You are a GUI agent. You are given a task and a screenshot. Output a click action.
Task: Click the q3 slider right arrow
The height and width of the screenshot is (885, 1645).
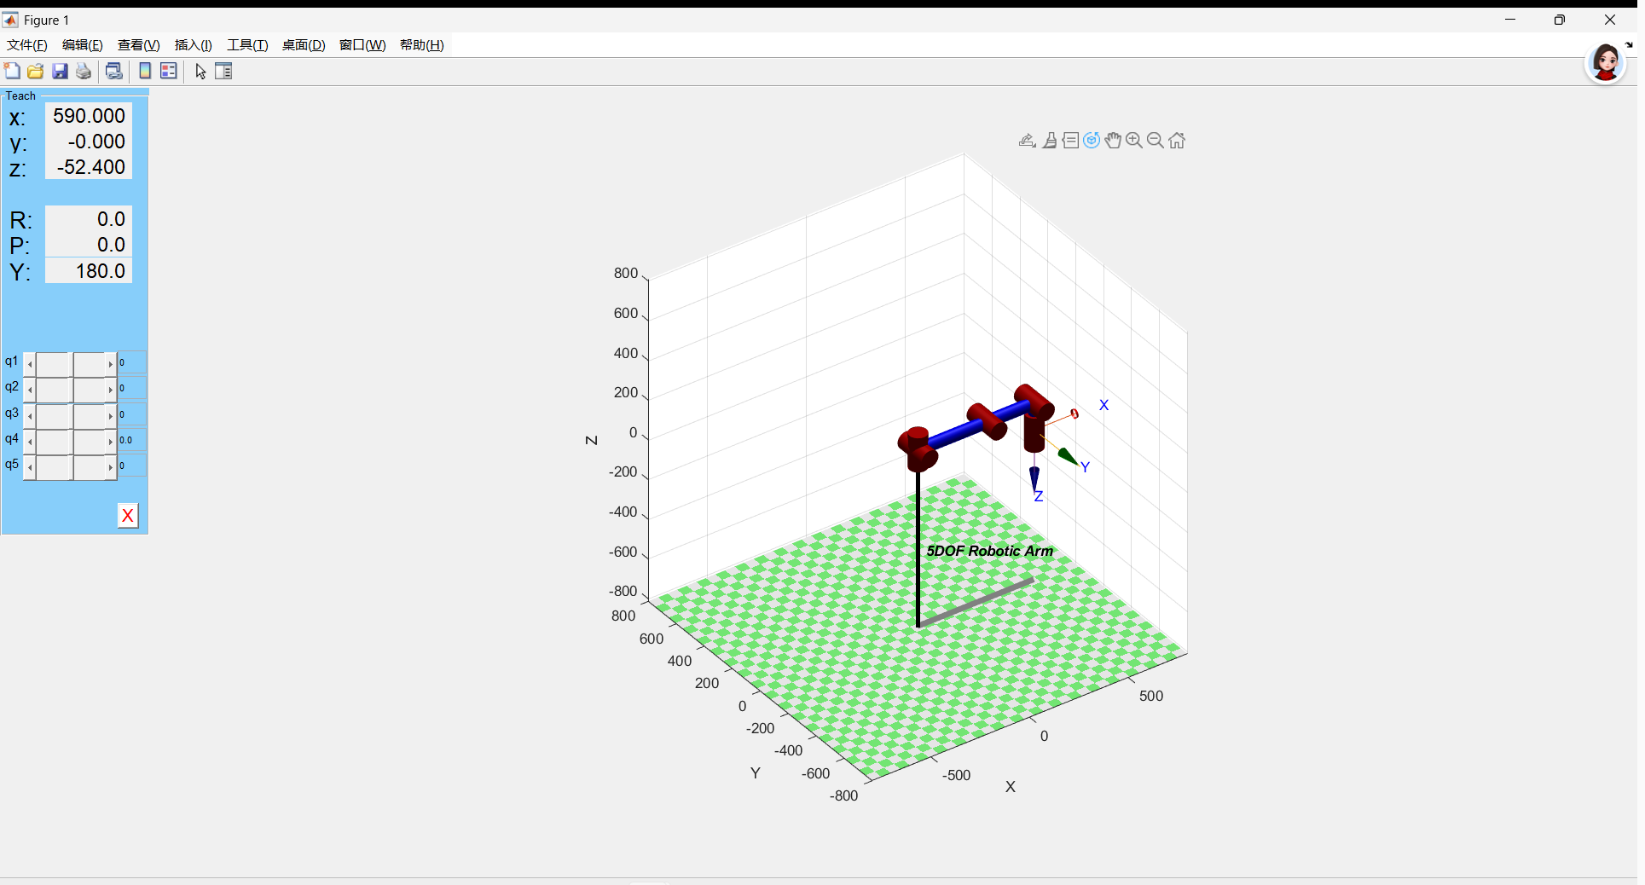111,416
